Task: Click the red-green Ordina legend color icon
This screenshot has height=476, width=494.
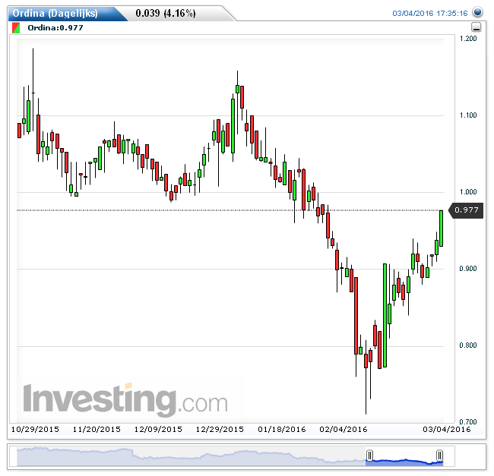Action: (x=16, y=27)
